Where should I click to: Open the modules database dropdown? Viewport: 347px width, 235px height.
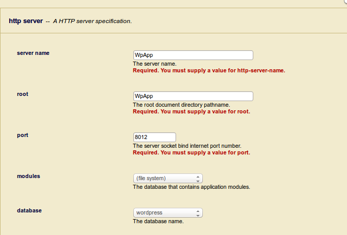[x=165, y=178]
